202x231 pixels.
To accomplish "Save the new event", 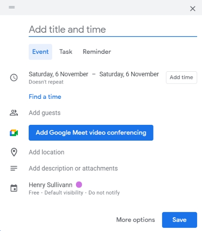I will tap(179, 220).
